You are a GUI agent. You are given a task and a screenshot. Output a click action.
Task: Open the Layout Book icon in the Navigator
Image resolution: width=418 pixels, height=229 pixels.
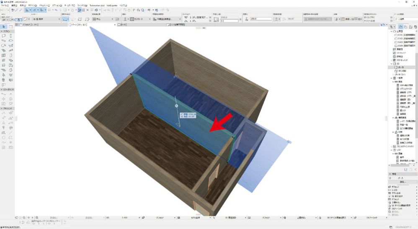coord(411,27)
